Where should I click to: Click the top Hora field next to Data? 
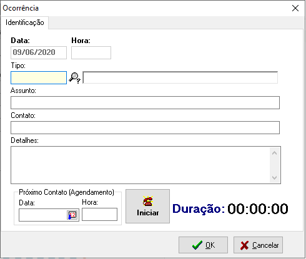[x=91, y=52]
